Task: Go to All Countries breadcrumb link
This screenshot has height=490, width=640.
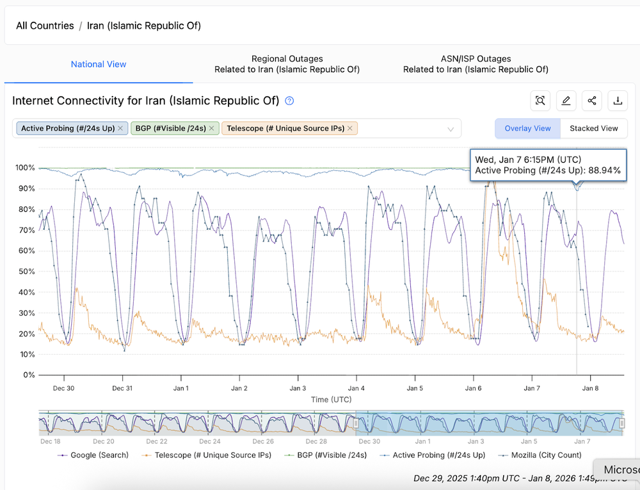Action: tap(45, 26)
